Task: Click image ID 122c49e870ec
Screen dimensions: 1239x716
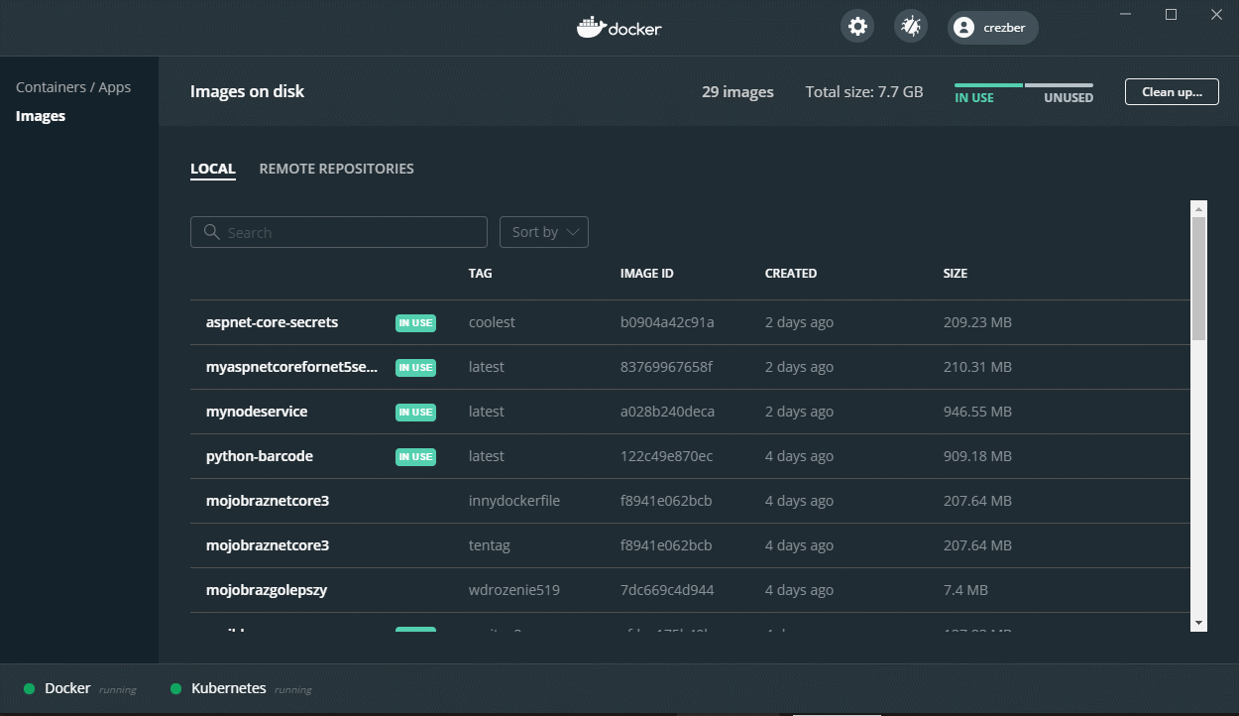Action: point(666,456)
